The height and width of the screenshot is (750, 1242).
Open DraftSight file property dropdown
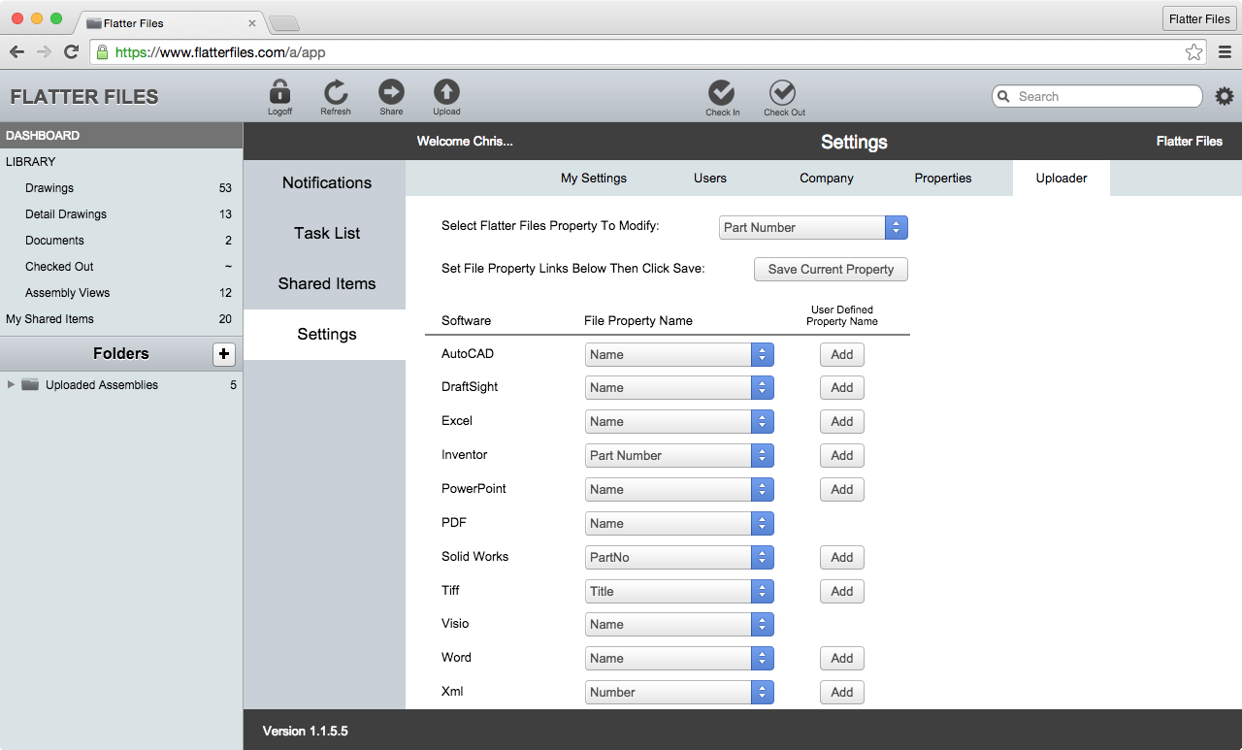tap(679, 388)
